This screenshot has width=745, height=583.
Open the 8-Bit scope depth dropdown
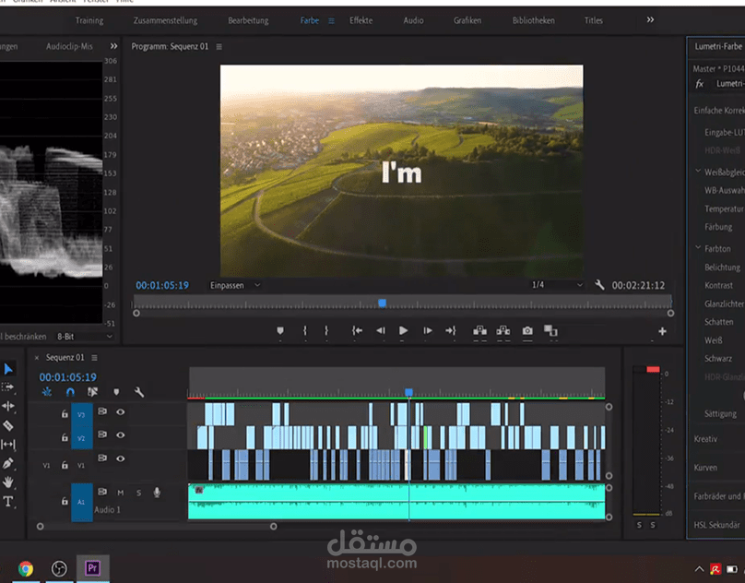point(85,336)
